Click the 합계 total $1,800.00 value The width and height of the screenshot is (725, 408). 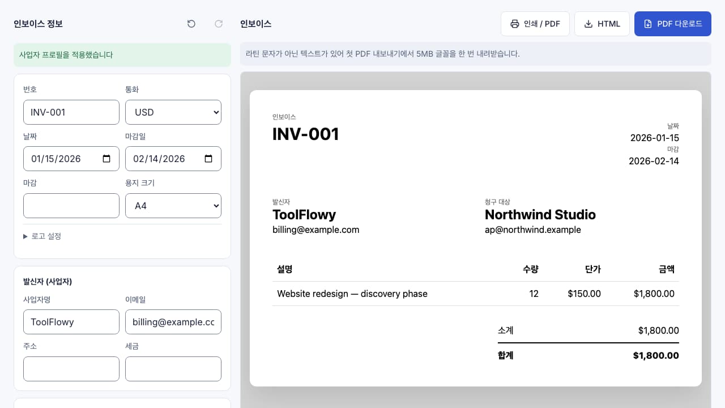(x=656, y=356)
